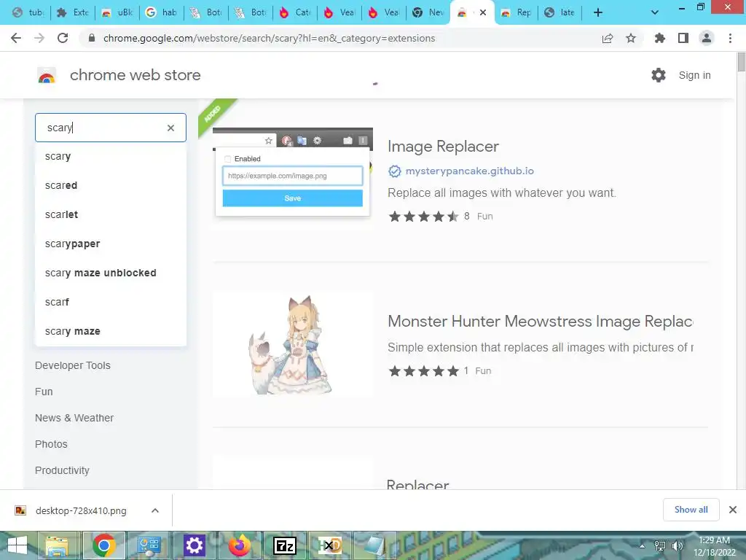The height and width of the screenshot is (560, 746).
Task: Go forward to next page
Action: point(39,38)
